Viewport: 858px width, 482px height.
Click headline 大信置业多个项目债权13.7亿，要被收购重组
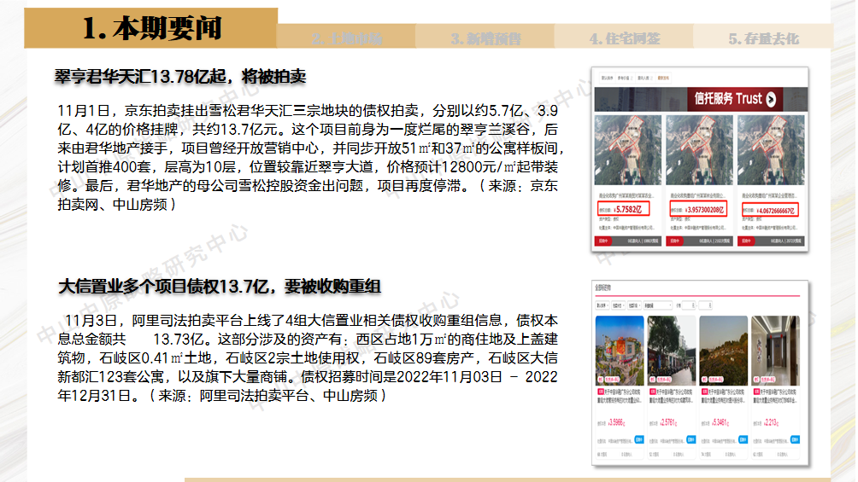pos(220,287)
